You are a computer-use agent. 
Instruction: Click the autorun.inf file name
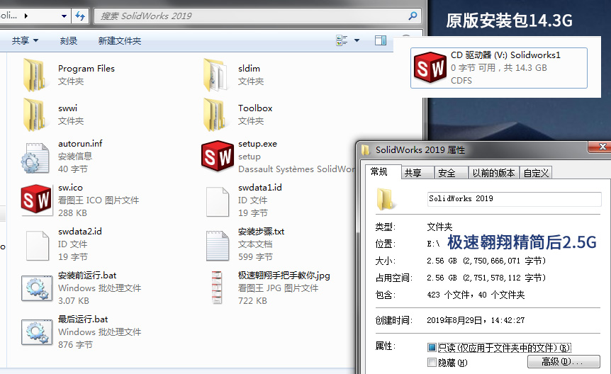point(80,144)
